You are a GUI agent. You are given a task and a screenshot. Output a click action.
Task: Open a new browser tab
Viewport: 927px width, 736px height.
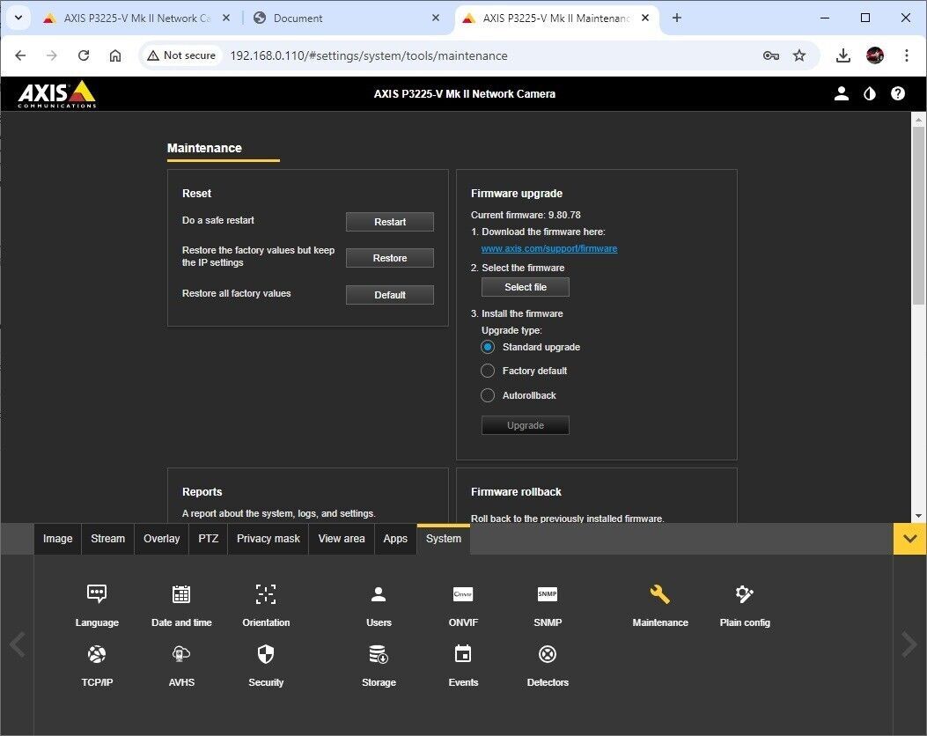676,18
